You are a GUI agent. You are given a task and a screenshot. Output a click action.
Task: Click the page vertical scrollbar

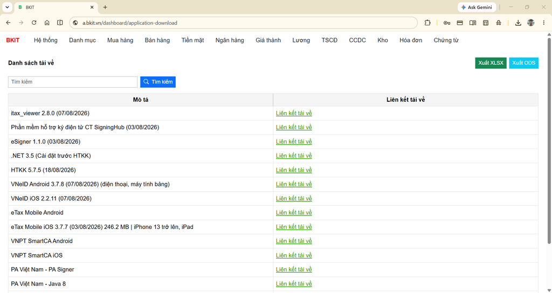pyautogui.click(x=549, y=141)
